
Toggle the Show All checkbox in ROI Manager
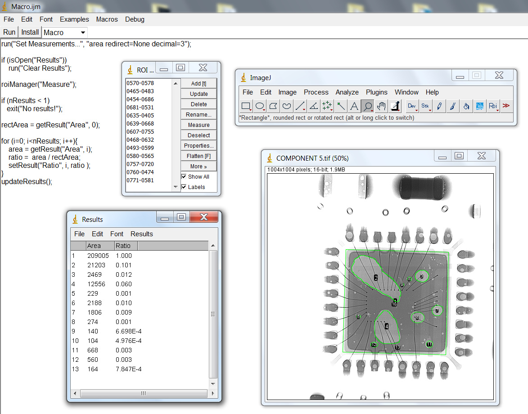point(184,176)
